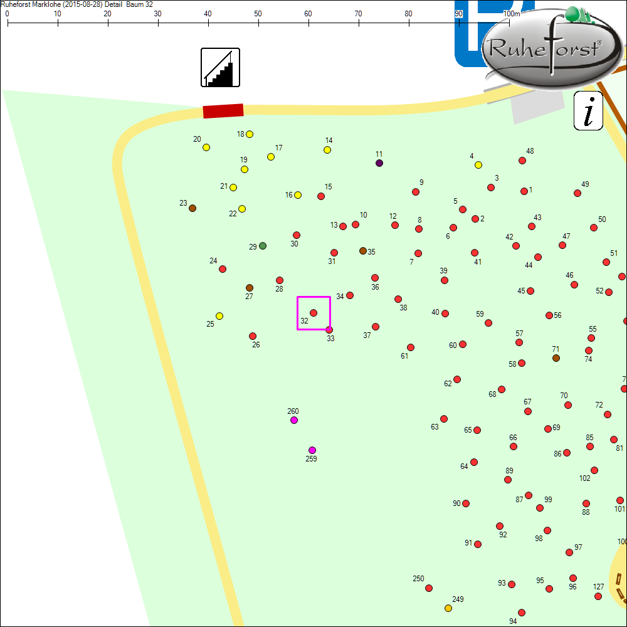Screen dimensions: 627x627
Task: Select red tree marker 38
Action: [x=398, y=299]
